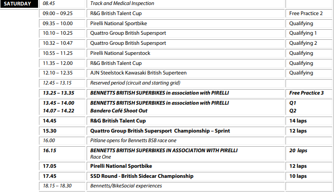Click the Free Practice 3 cell
The width and height of the screenshot is (335, 192).
(309, 93)
